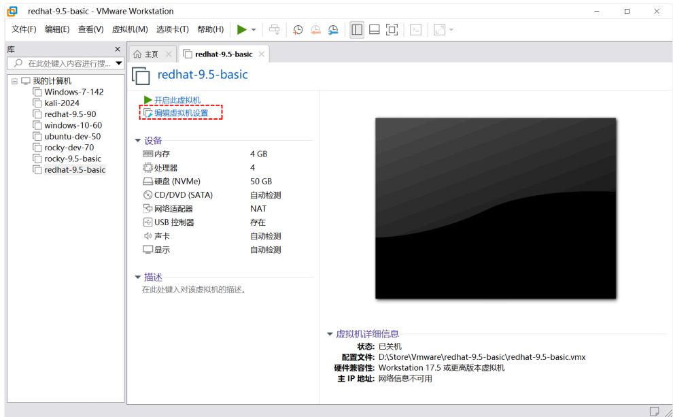Click the full screen mode toolbar icon
Screen dimensions: 673x417
click(x=392, y=30)
